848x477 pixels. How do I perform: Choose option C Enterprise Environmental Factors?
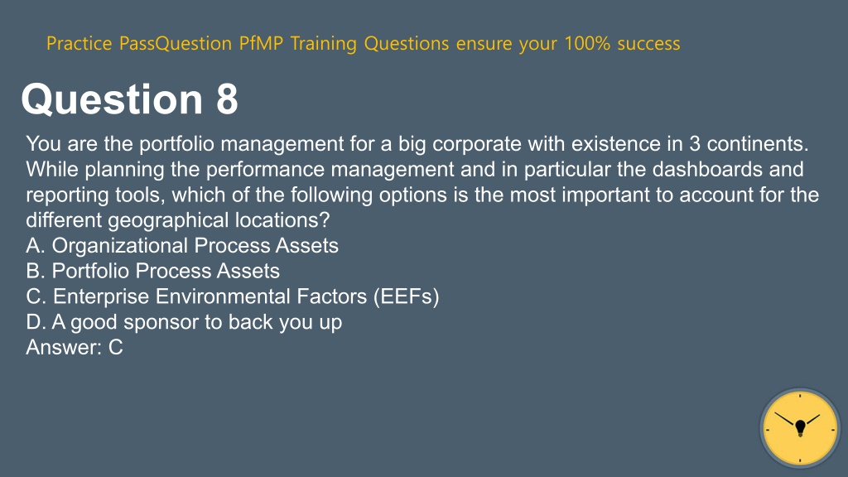pos(233,296)
